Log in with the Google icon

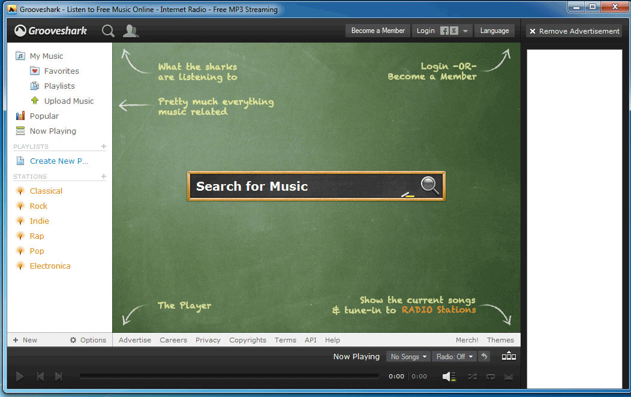[x=454, y=31]
